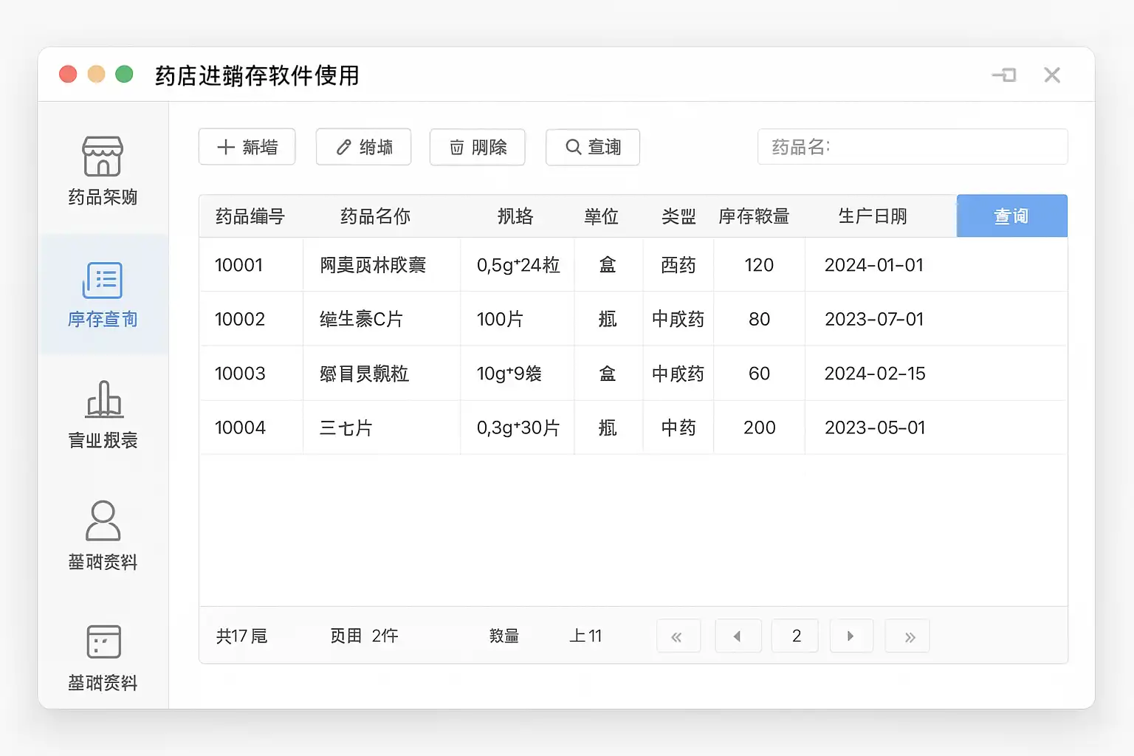Open the business report chart icon
This screenshot has height=756, width=1134.
pos(103,399)
